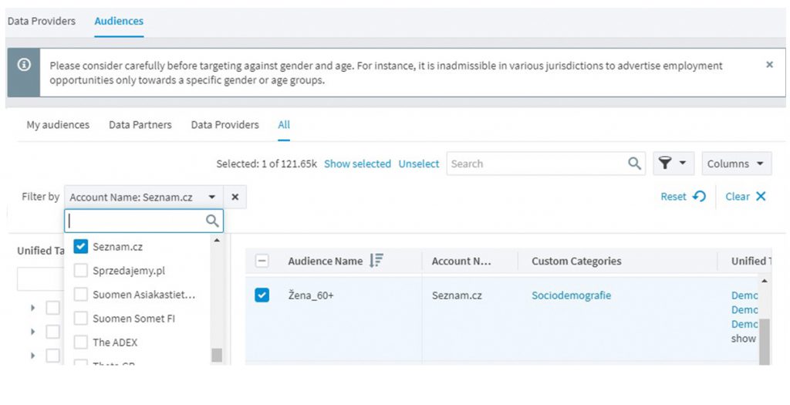Click the Unselect link
790x405 pixels.
click(x=419, y=164)
